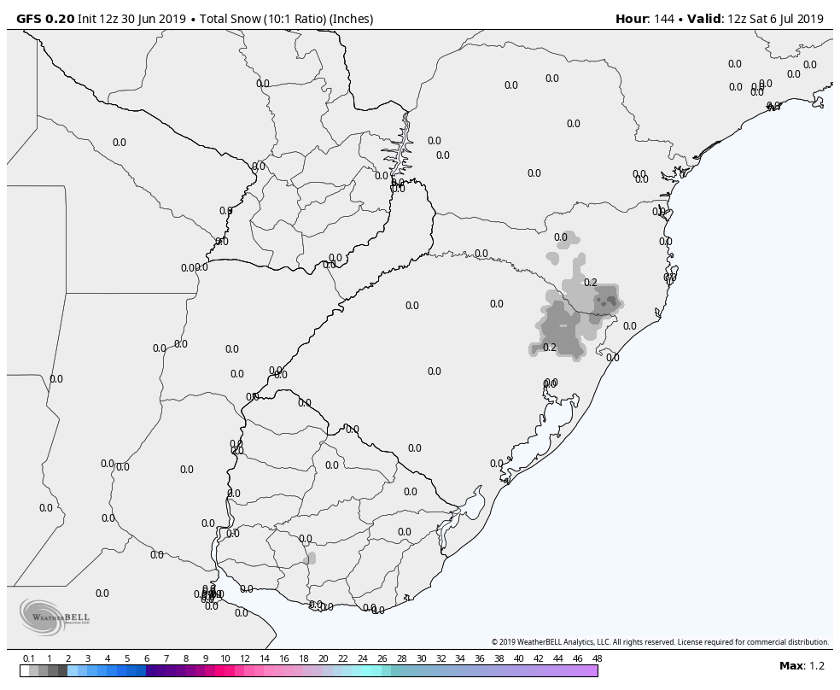Pick the darkest gray swatch before 2
Screen dimensions: 840x690
62,670
